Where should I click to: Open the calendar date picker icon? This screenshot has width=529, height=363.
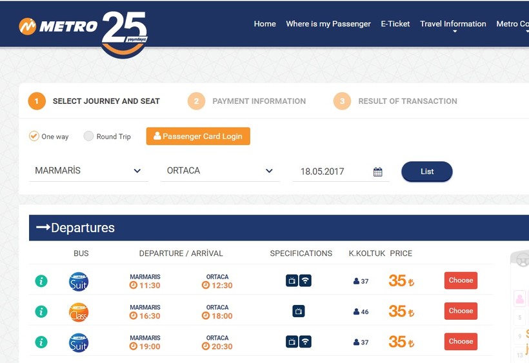tap(378, 172)
